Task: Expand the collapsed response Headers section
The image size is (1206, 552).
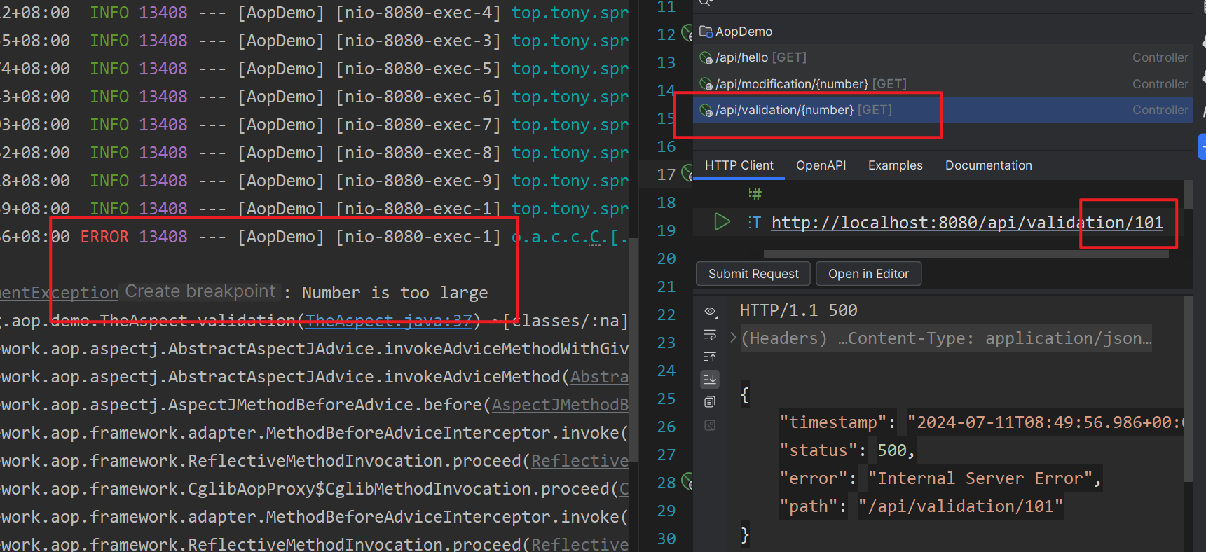Action: coord(733,338)
